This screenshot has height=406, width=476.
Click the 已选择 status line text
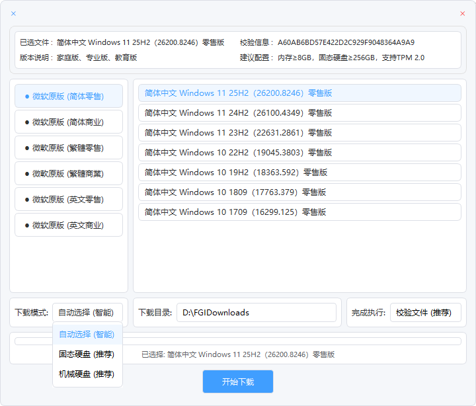coord(238,354)
